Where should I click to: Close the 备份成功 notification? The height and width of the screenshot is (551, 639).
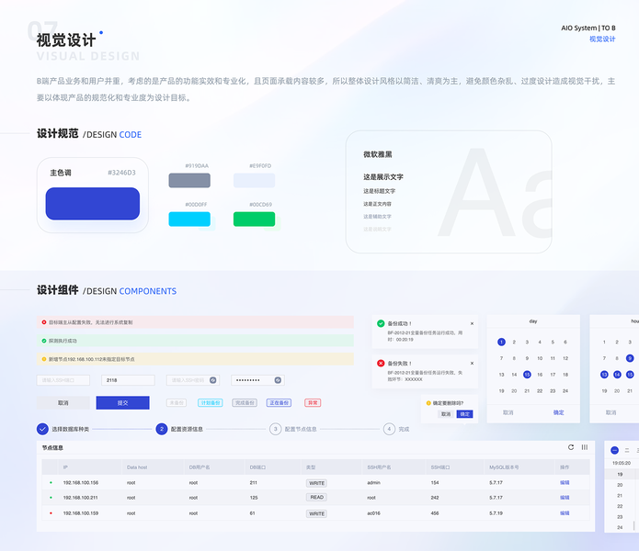tap(472, 324)
